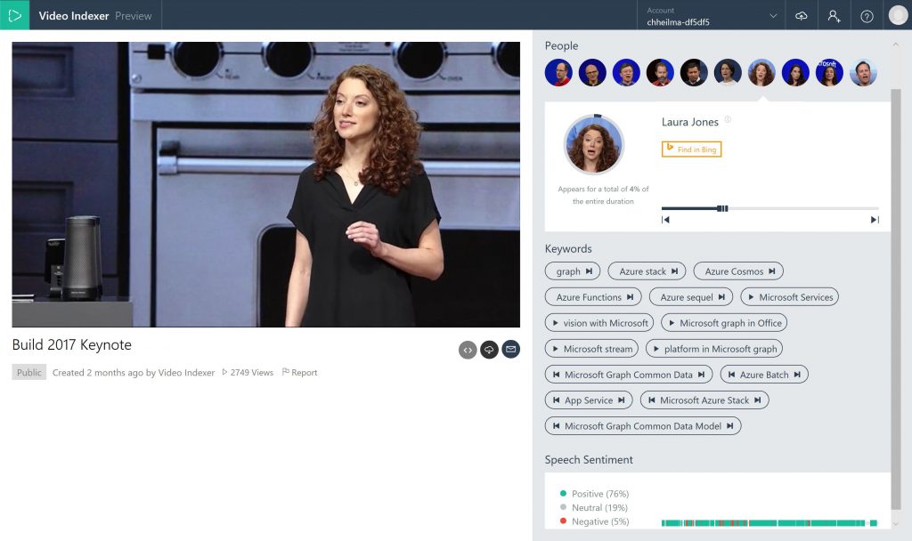Click previous icon in Common Data Model keyword
912x541 pixels.
(x=556, y=426)
